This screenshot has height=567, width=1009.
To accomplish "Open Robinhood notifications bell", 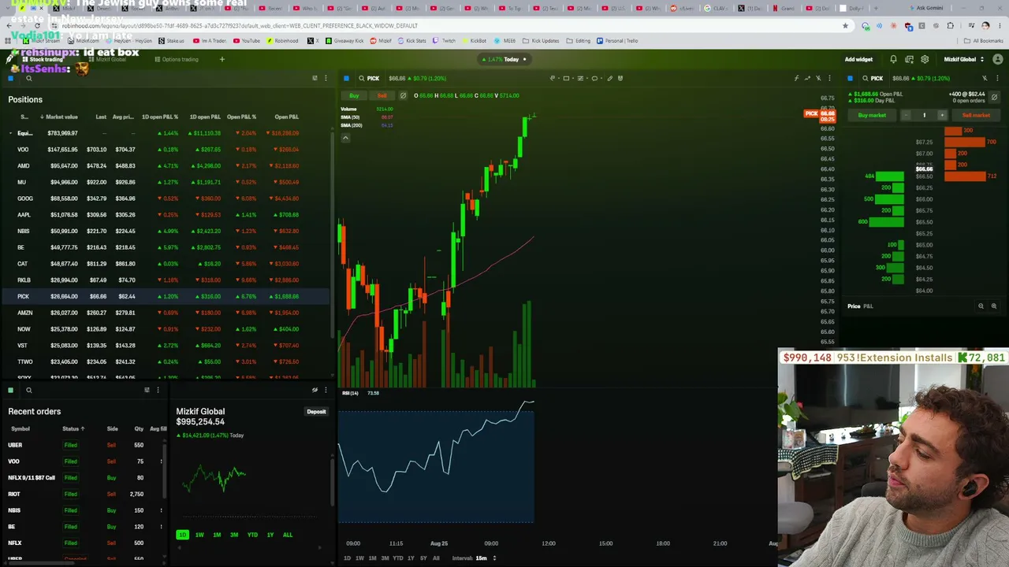I will click(x=893, y=59).
